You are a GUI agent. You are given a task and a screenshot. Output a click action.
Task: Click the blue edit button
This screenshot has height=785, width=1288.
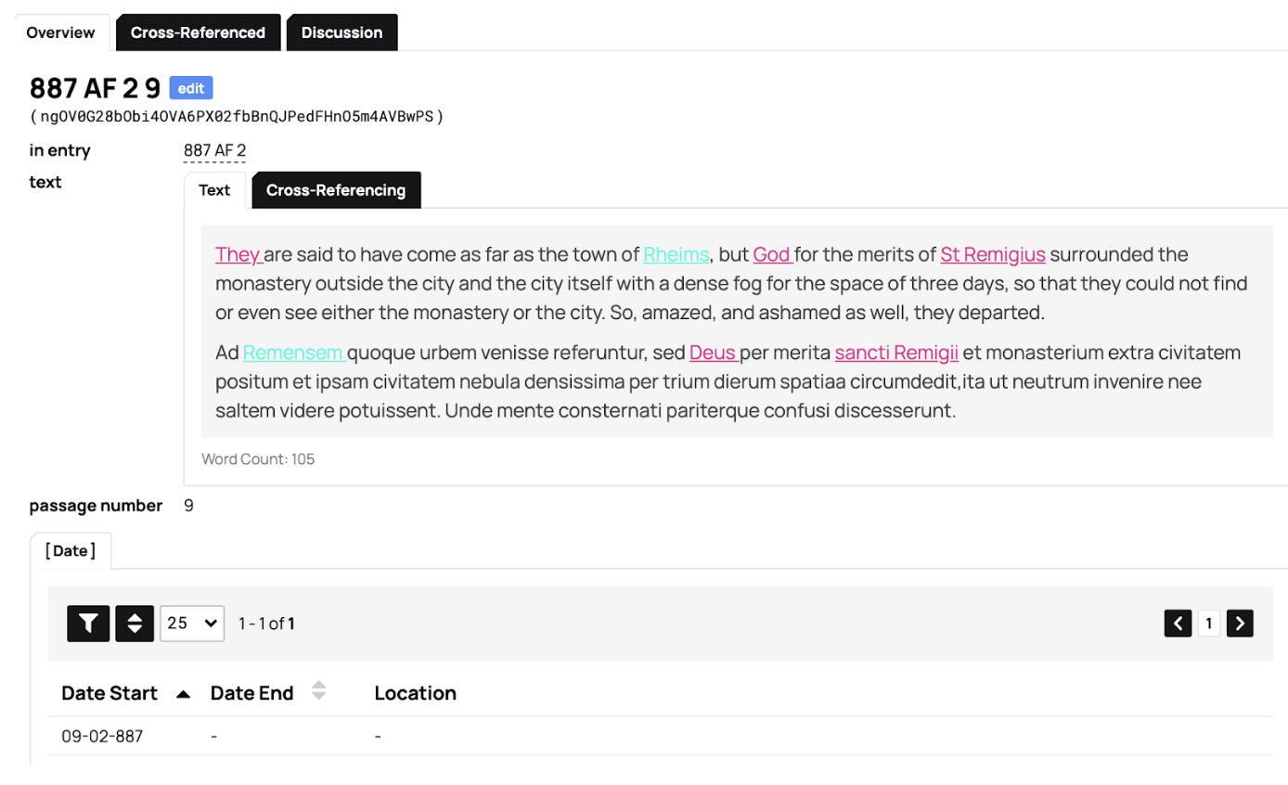click(x=191, y=88)
